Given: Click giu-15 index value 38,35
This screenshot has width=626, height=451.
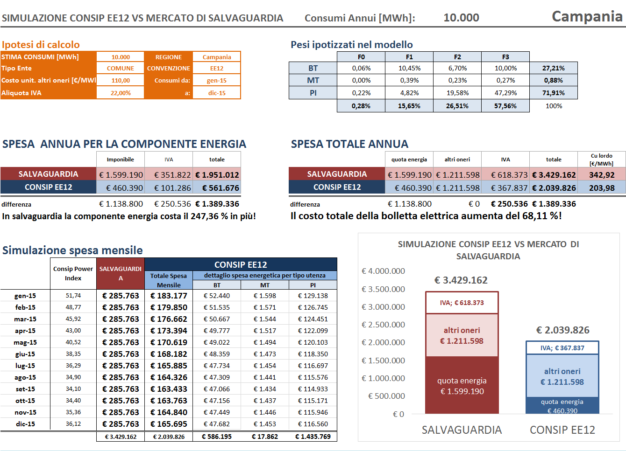Looking at the screenshot, I should click(73, 354).
